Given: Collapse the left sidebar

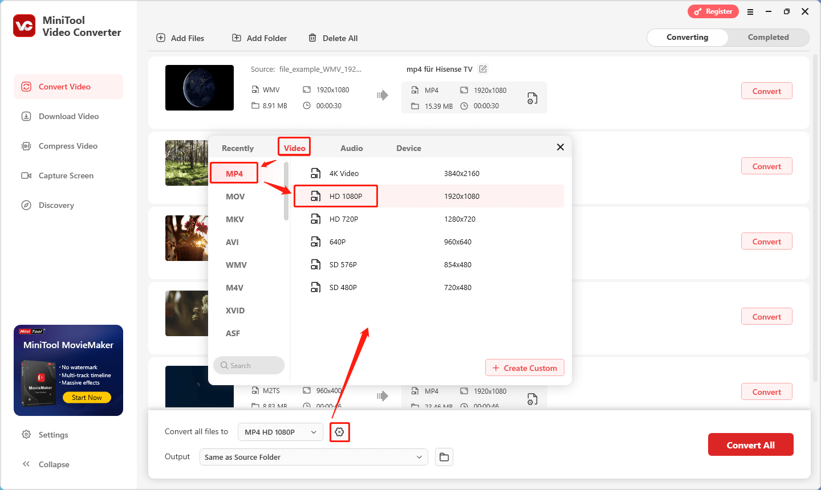Looking at the screenshot, I should click(46, 464).
